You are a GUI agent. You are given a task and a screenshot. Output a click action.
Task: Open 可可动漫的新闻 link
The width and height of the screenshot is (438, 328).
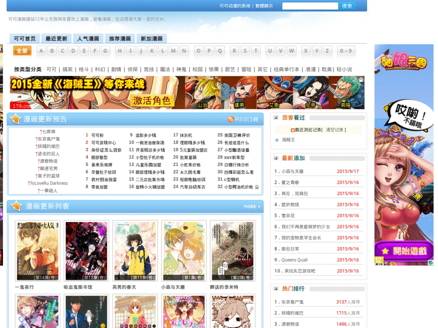(235, 6)
